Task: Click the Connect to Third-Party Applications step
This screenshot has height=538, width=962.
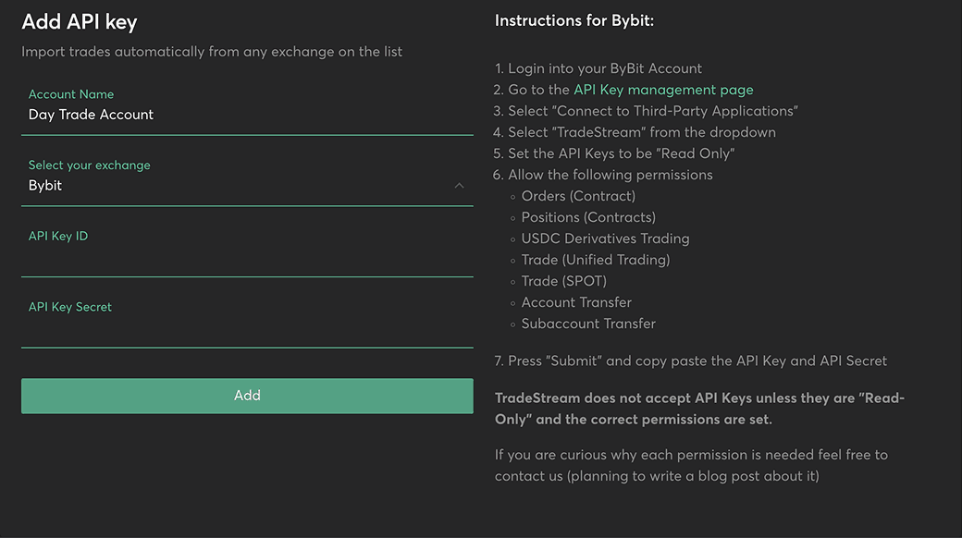Action: 653,111
